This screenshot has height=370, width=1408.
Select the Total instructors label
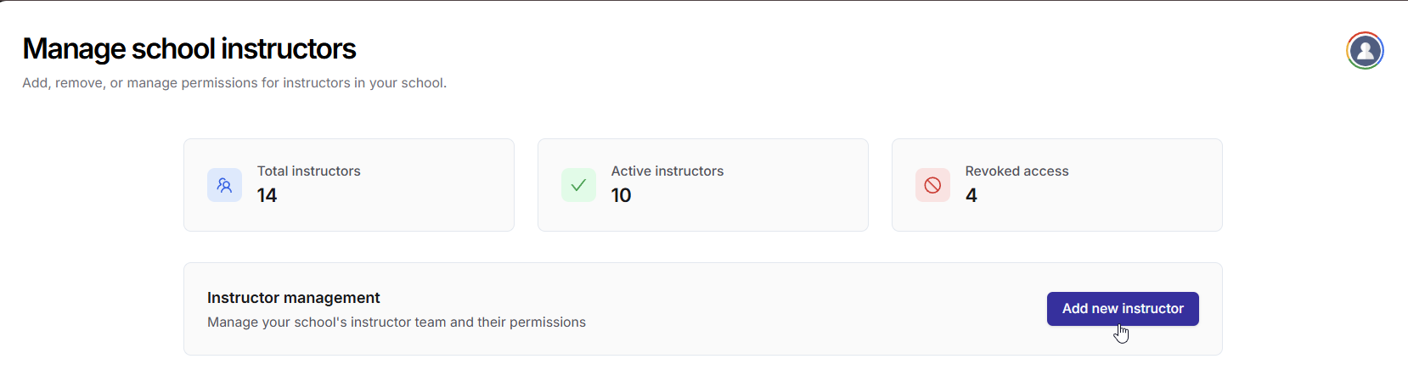click(x=308, y=171)
